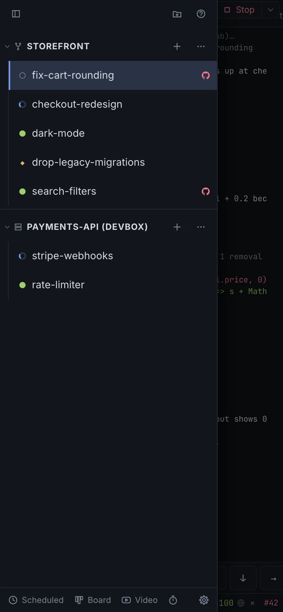
Task: Open the checkout-redesign workspace
Action: coord(113,104)
